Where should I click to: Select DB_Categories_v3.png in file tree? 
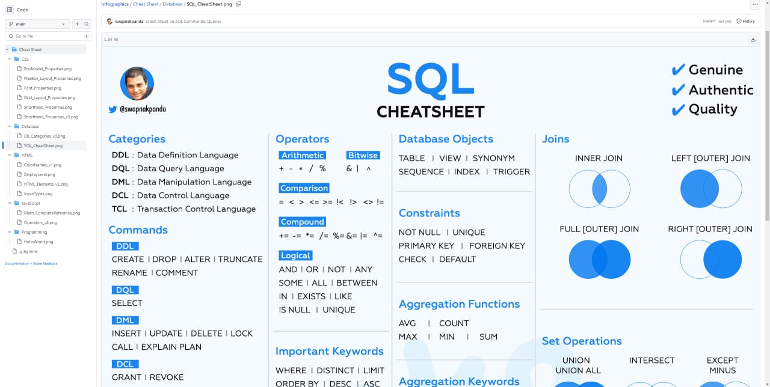tap(44, 136)
